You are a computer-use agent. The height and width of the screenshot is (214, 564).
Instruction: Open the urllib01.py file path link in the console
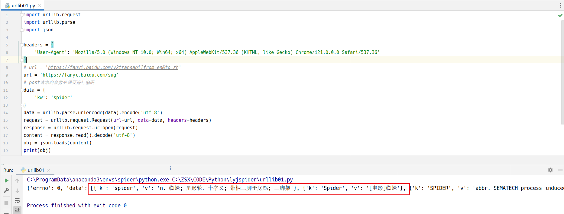(232, 180)
